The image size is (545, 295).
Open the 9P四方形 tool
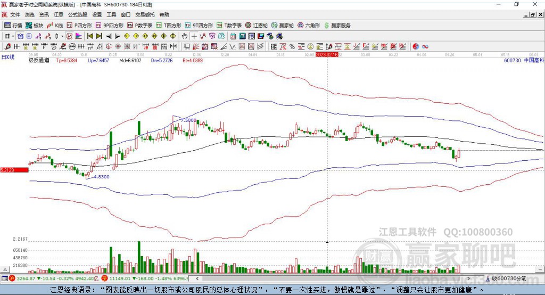(110, 26)
